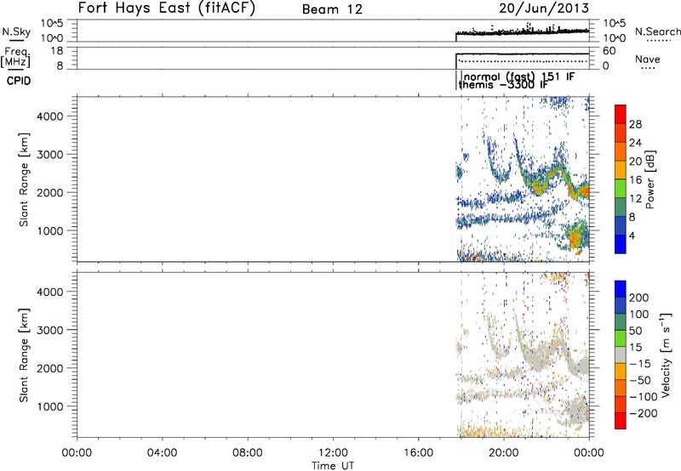Click the intense orange echo near 1000 km in power panel
Image resolution: width=681 pixels, height=471 pixels.
point(575,239)
